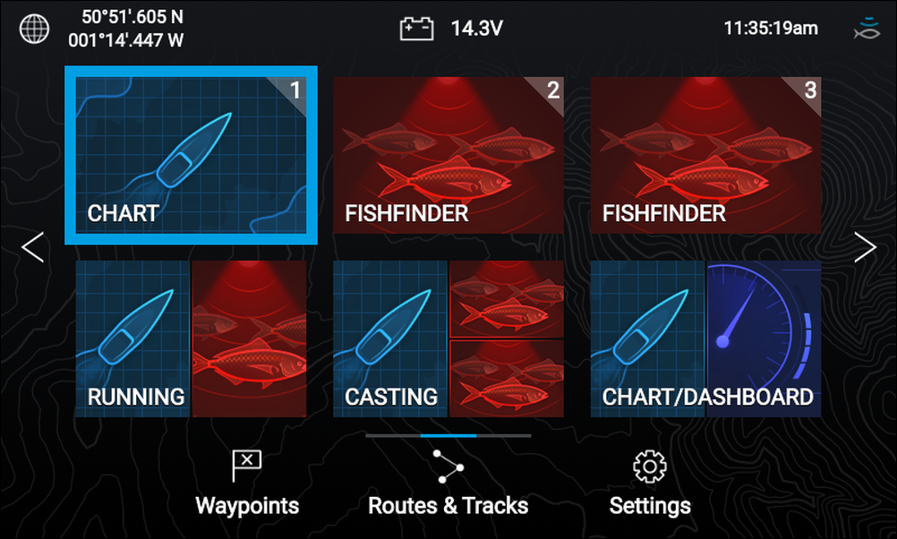Tap the 11:35:19am clock display
Viewport: 897px width, 539px height.
tap(771, 28)
